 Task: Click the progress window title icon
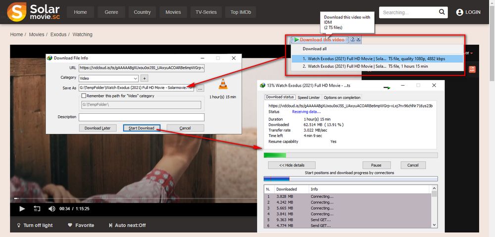click(x=262, y=85)
